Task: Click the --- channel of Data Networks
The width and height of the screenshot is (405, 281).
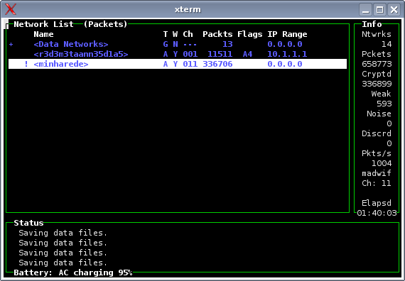Action: [x=190, y=45]
